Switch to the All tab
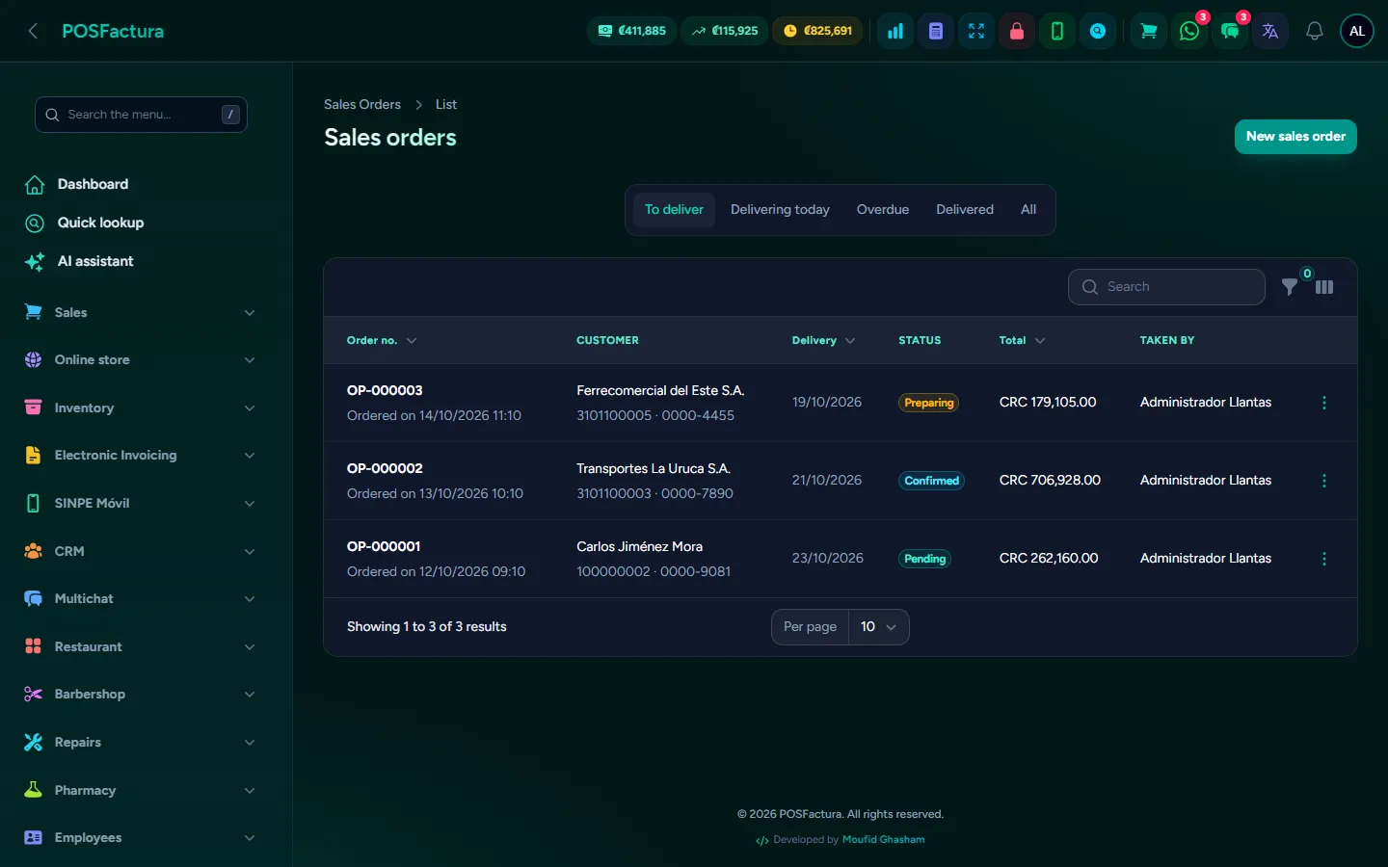Screen dimensions: 1388x867 click(1028, 210)
